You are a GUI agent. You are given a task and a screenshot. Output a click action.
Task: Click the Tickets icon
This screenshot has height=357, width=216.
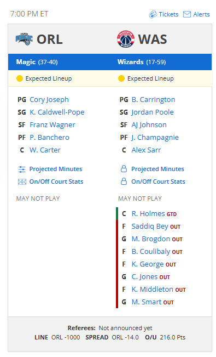(x=153, y=14)
